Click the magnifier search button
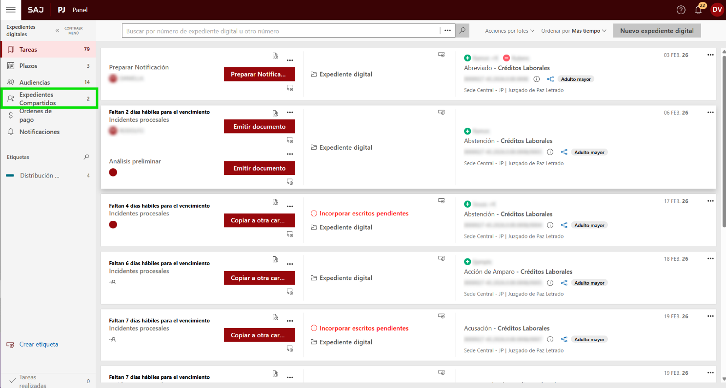The height and width of the screenshot is (388, 726). click(x=462, y=31)
